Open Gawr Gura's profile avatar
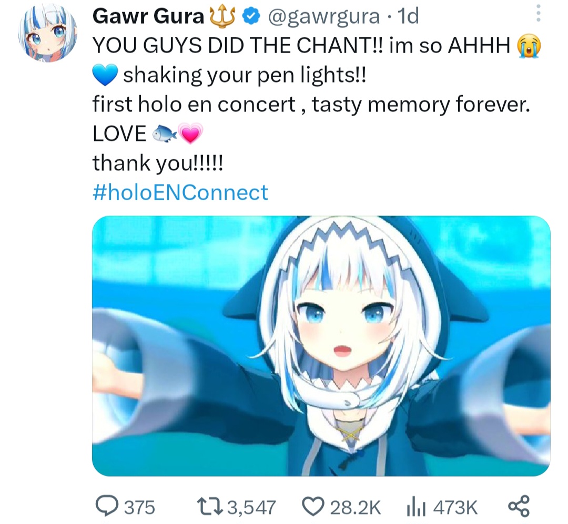 (47, 33)
